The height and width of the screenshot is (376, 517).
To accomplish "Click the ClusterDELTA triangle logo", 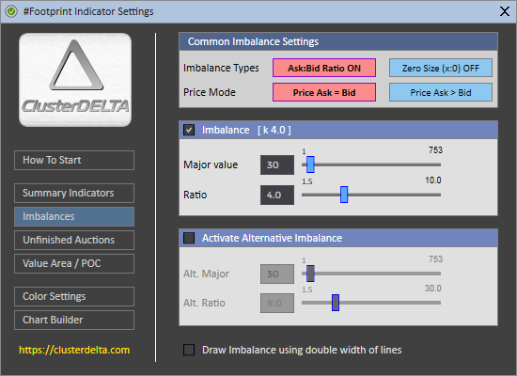I will 75,80.
